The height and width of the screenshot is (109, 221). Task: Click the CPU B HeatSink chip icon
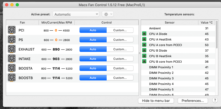pos(144,56)
